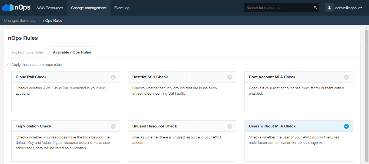Toggle the CloudTrail Check checkmark
This screenshot has height=164, width=369.
pos(113,77)
